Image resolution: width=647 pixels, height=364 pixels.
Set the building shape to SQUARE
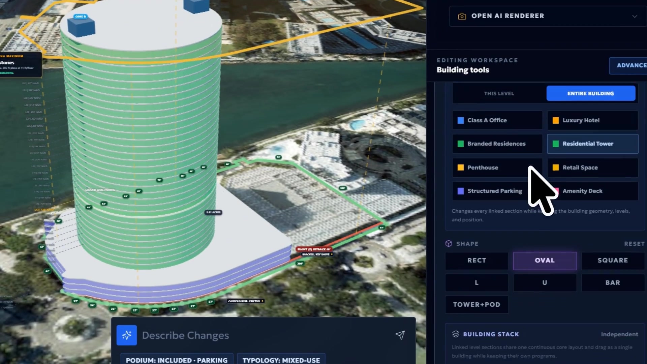(x=613, y=261)
